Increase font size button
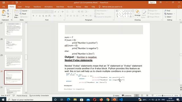Image resolution: width=182 pixels, height=102 pixels. (55, 12)
